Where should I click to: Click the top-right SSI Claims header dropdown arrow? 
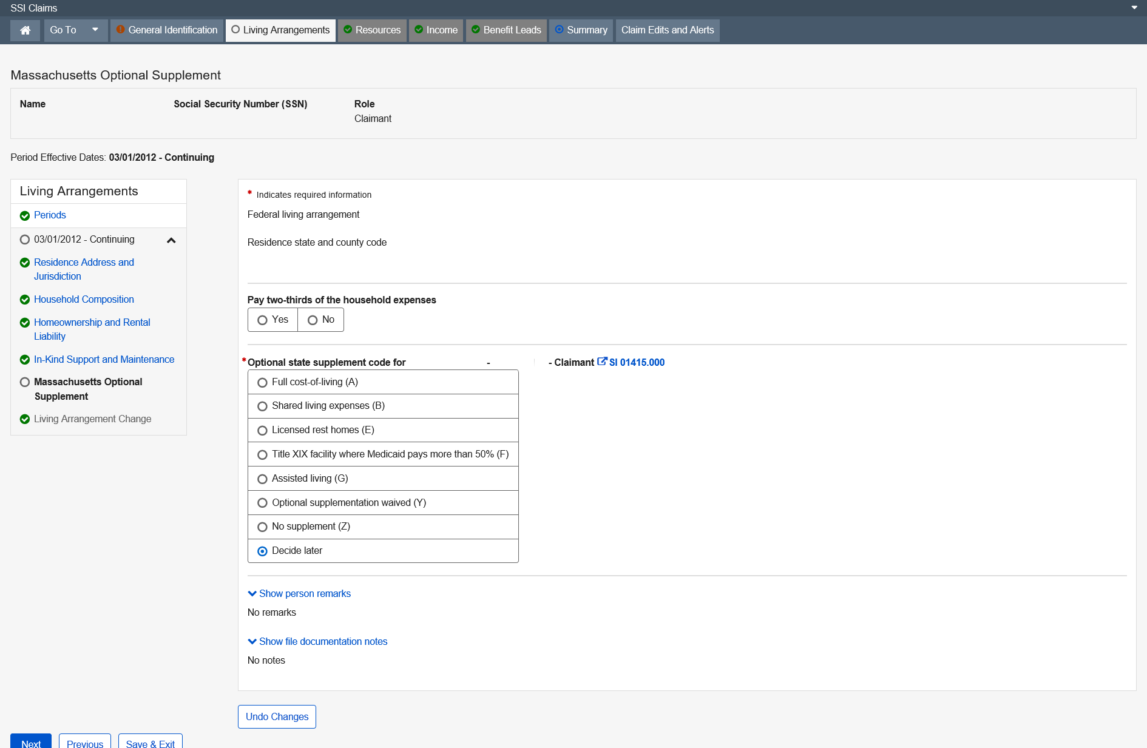(1134, 8)
